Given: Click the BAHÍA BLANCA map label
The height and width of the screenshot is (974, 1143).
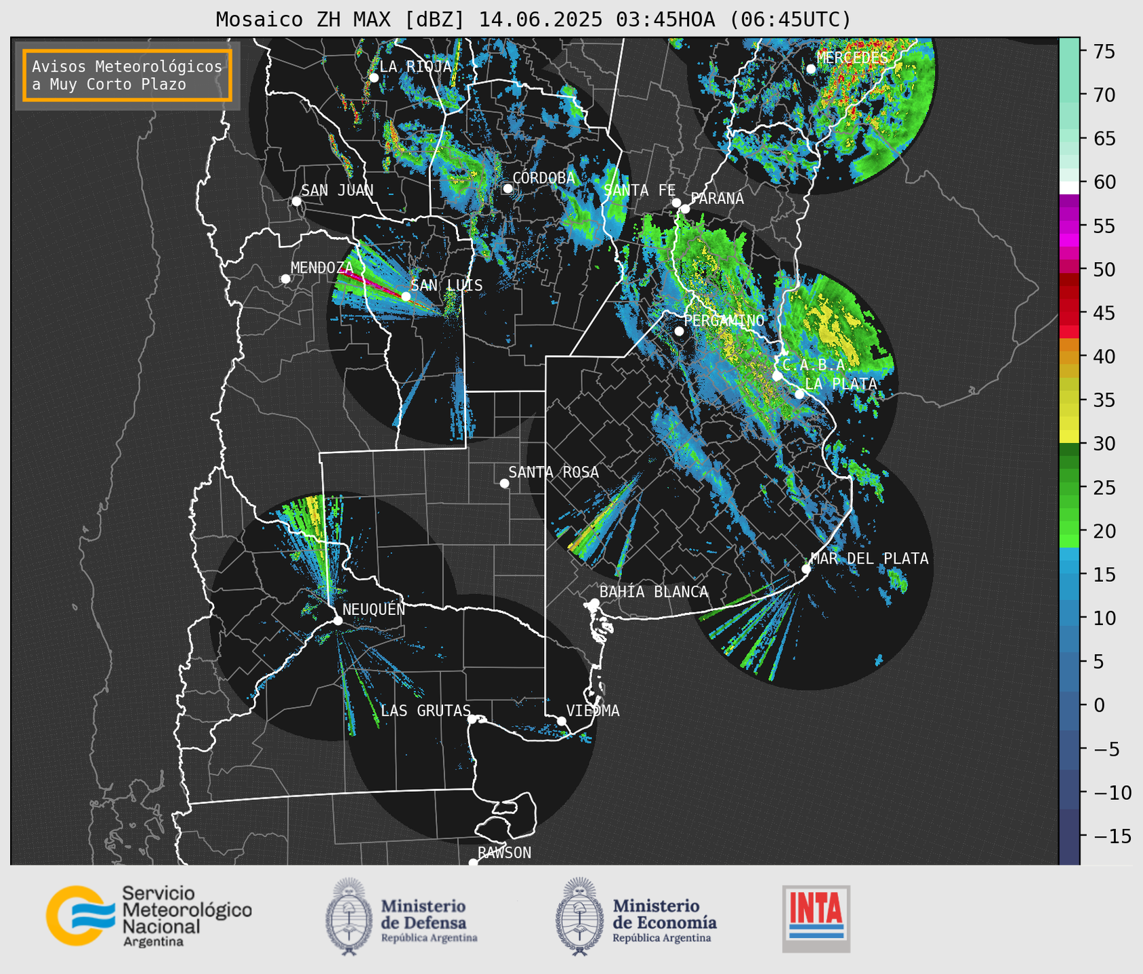Looking at the screenshot, I should click(x=654, y=592).
